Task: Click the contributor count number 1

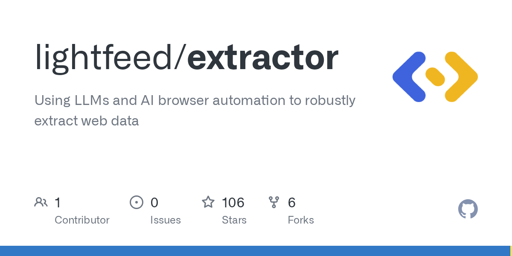Action: 58,202
